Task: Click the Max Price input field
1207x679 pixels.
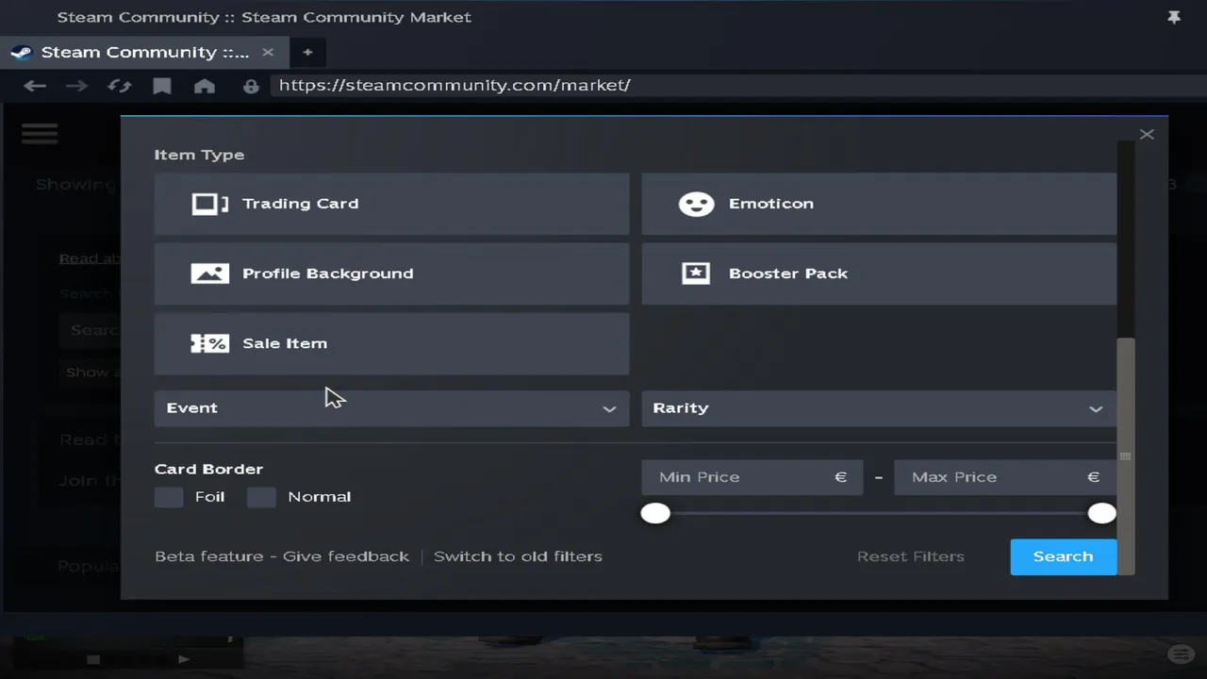Action: coord(1004,477)
